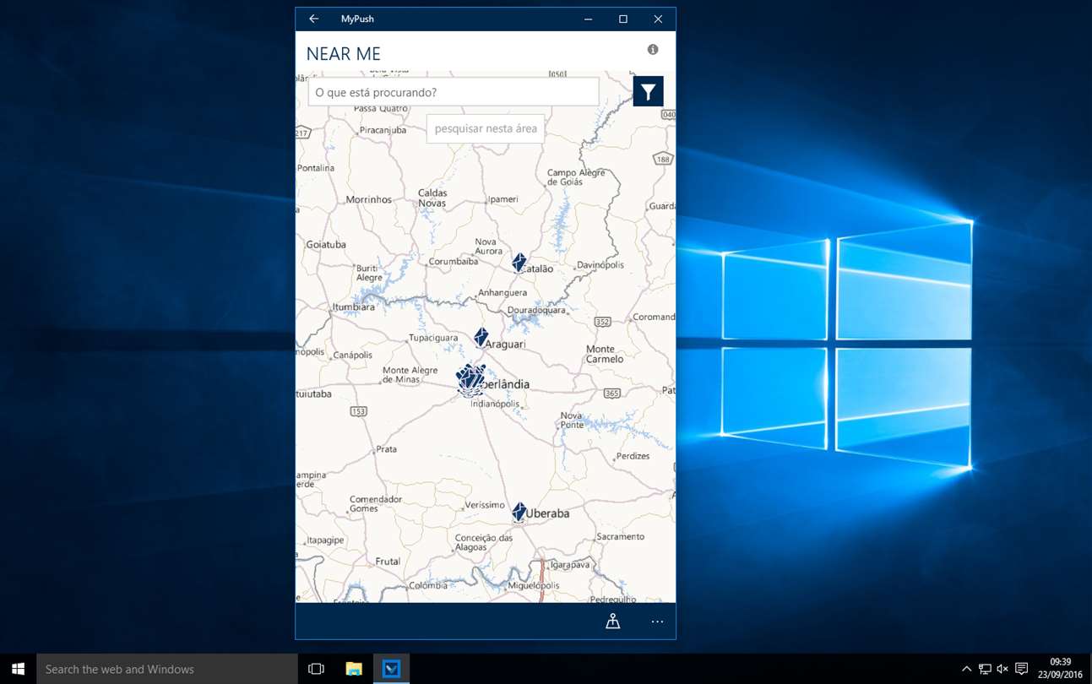Open the Windows Start menu
Image resolution: width=1092 pixels, height=684 pixels.
coord(18,669)
